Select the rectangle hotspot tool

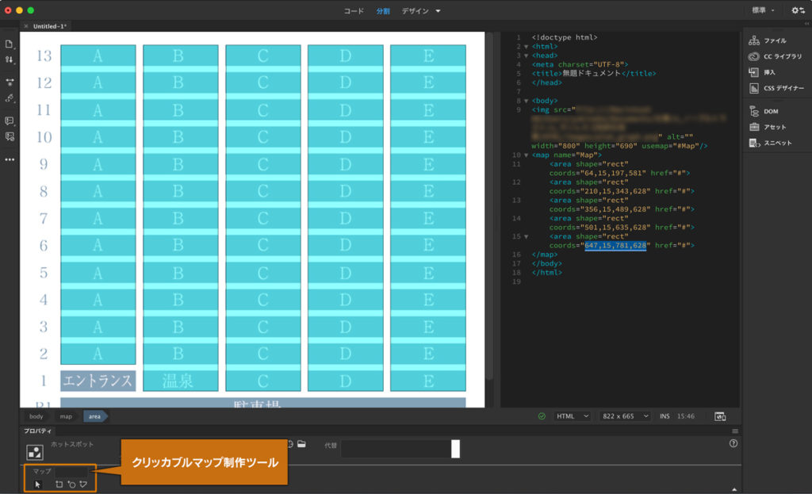click(x=59, y=484)
